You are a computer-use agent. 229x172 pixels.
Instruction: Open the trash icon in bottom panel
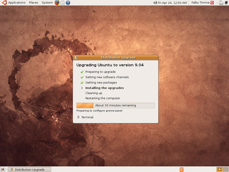tap(182, 170)
